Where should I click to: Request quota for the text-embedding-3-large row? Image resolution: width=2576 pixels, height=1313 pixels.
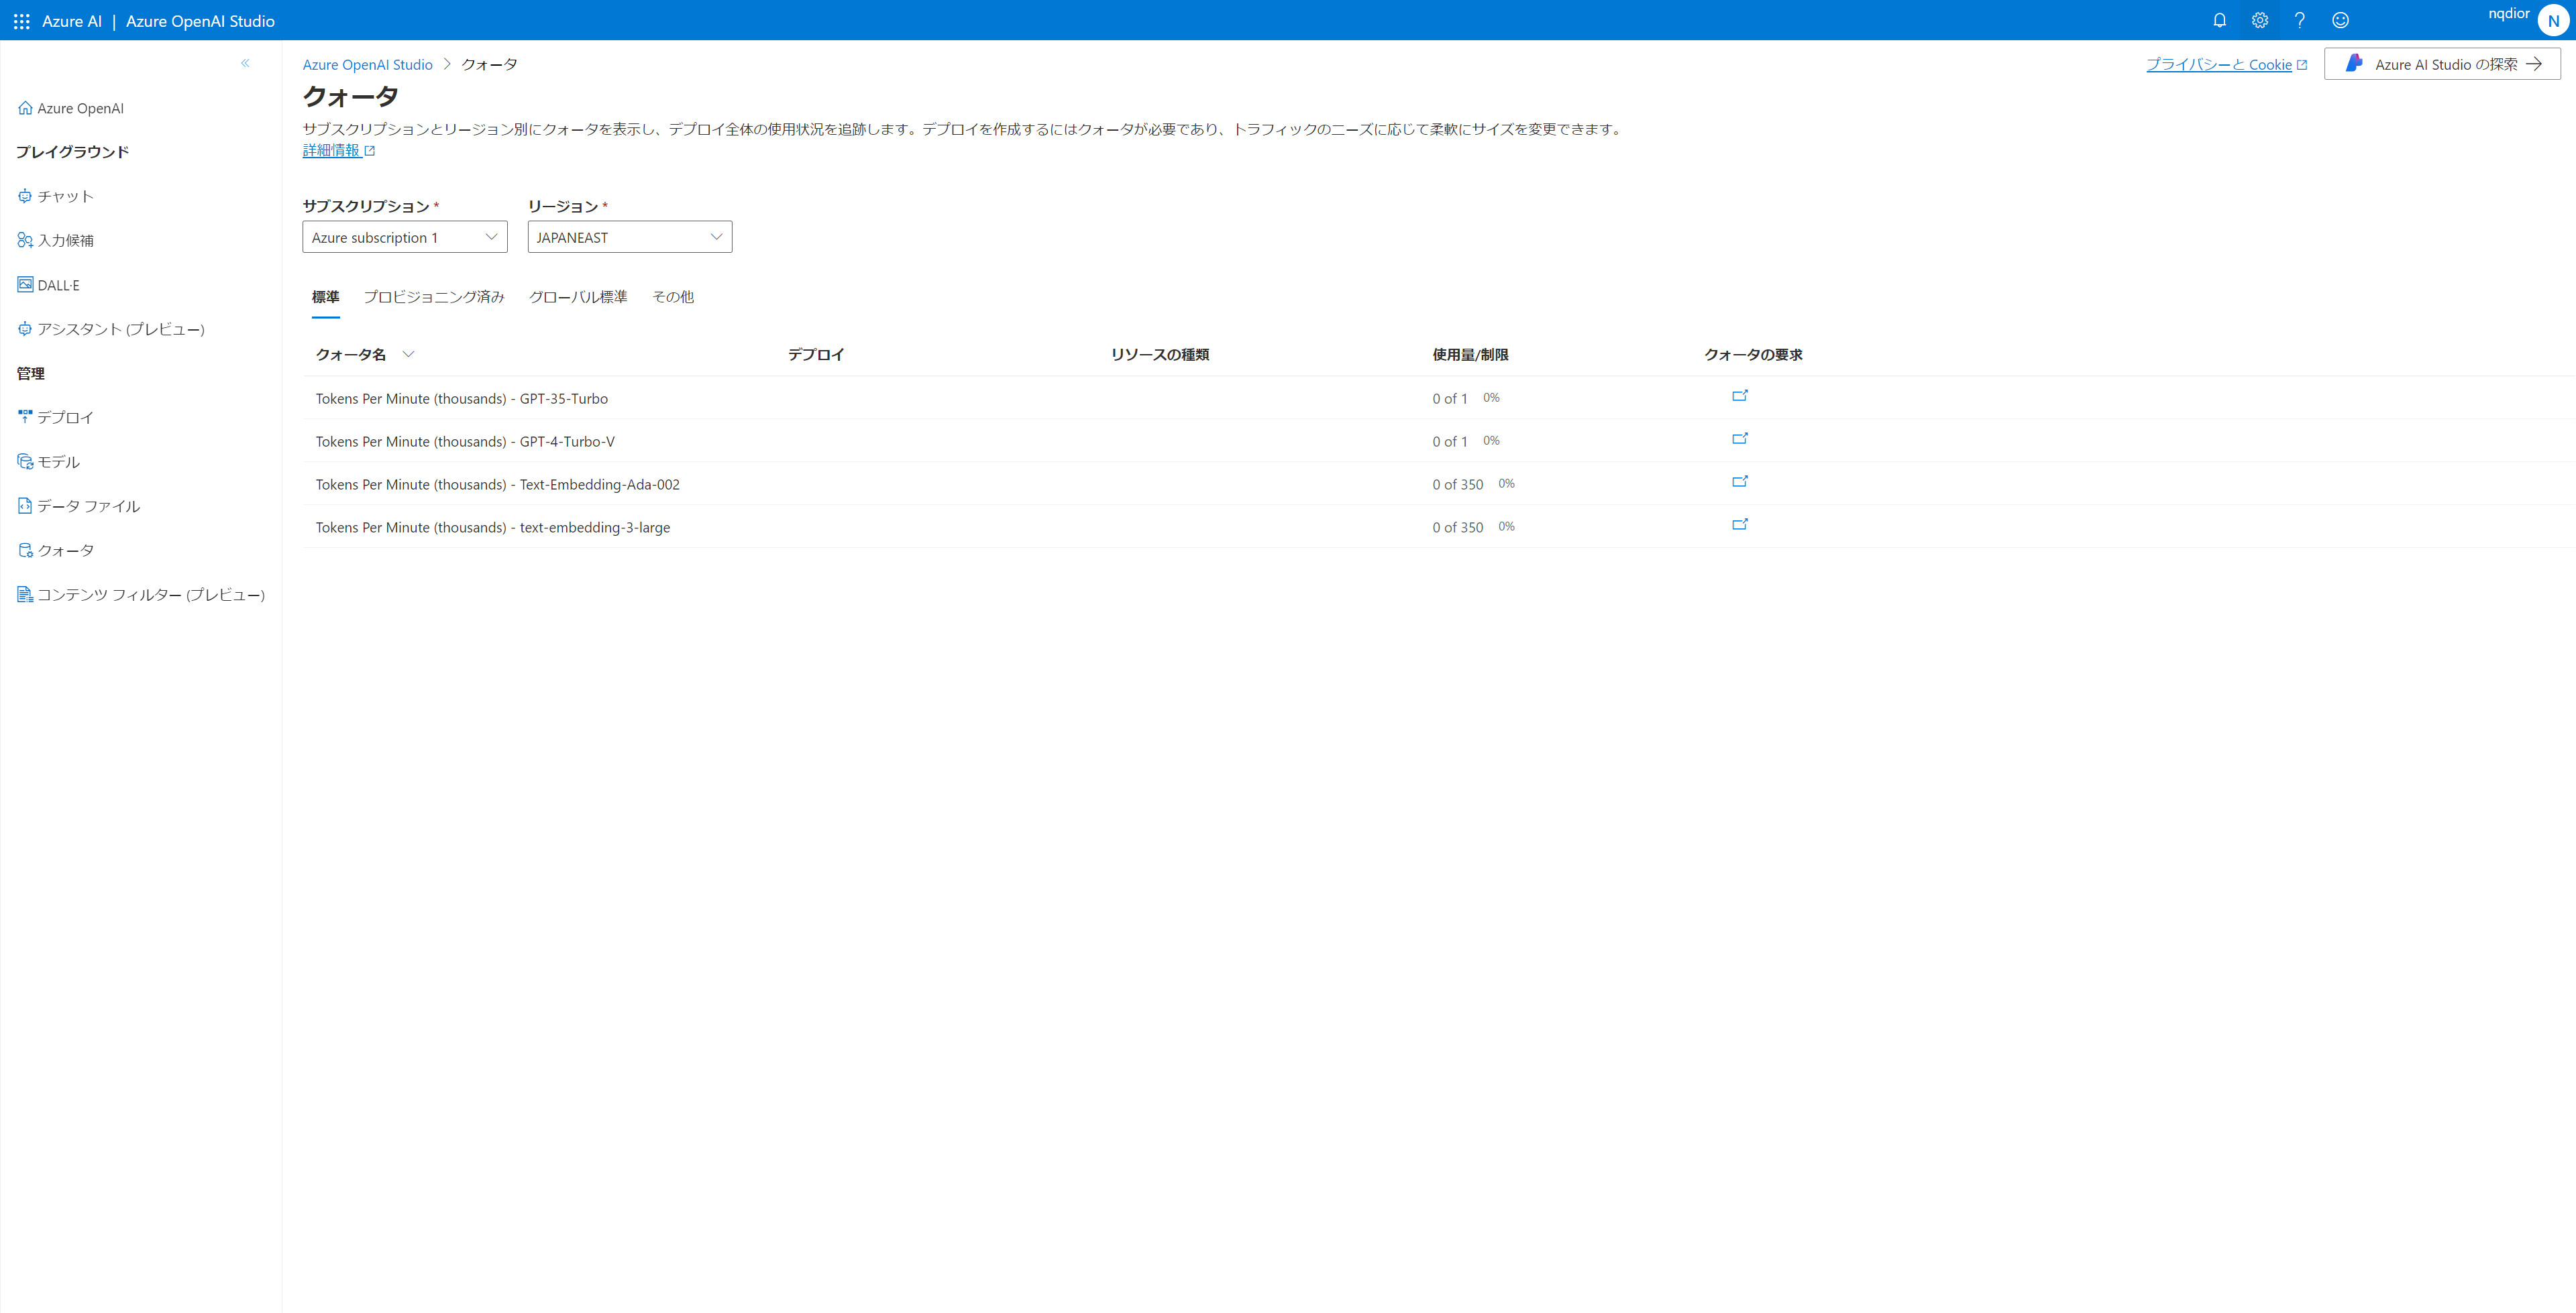(1740, 525)
